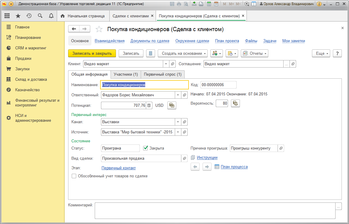Screen dimensions: 349x224
Task: Go to the Начальная страница tab
Action: (x=84, y=16)
